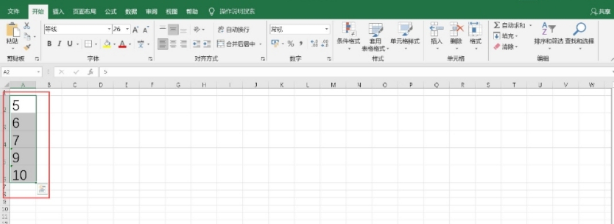Image resolution: width=614 pixels, height=224 pixels.
Task: Click the phonetic guide (文) icon
Action: click(x=141, y=44)
